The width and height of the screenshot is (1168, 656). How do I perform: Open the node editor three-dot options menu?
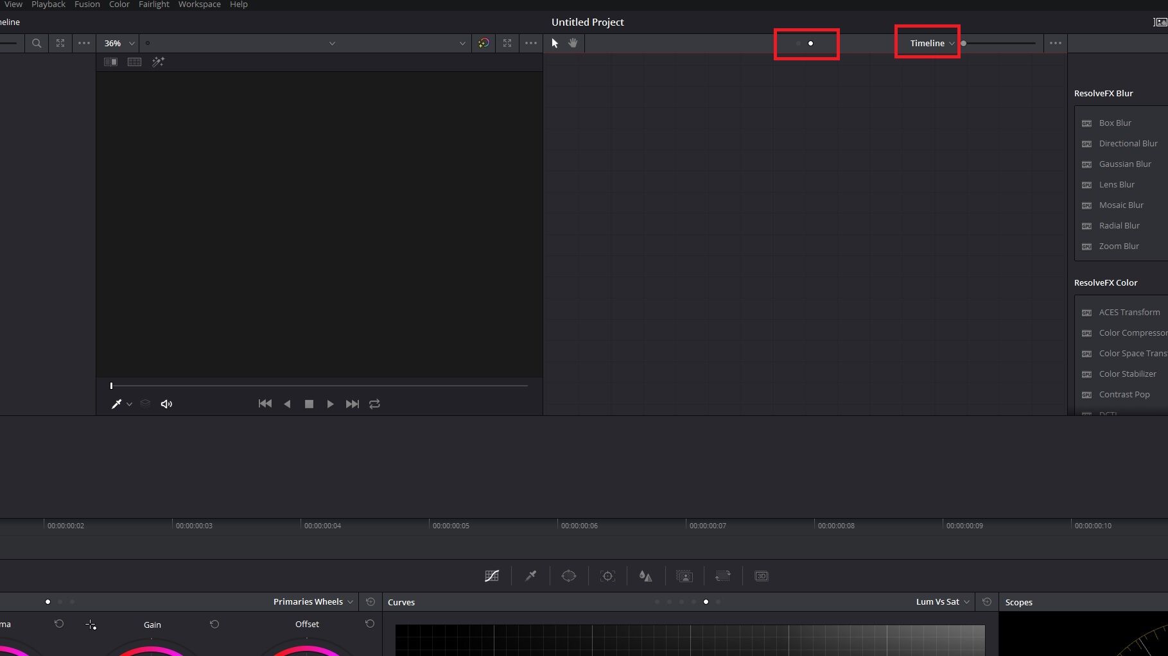pos(1056,43)
